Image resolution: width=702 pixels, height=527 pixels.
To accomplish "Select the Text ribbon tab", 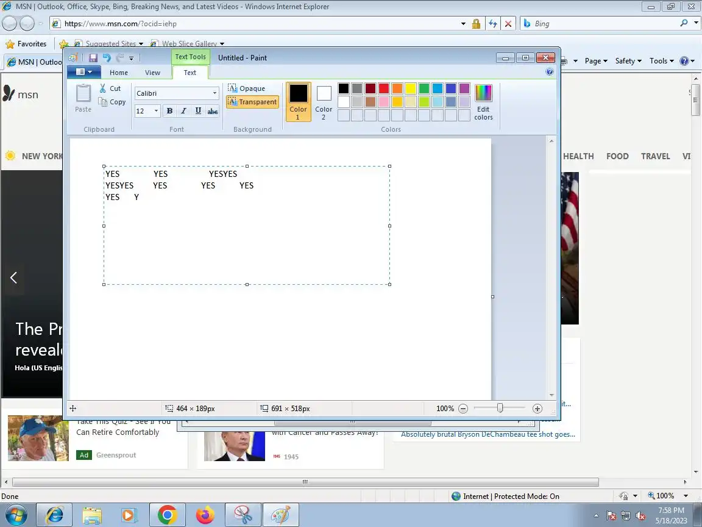I will (190, 73).
